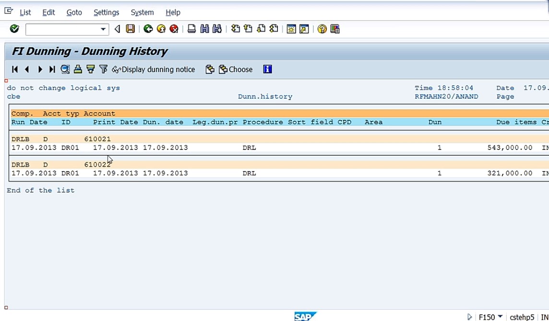The image size is (549, 321).
Task: Click the green Enter checkmark icon
Action: coord(14,29)
